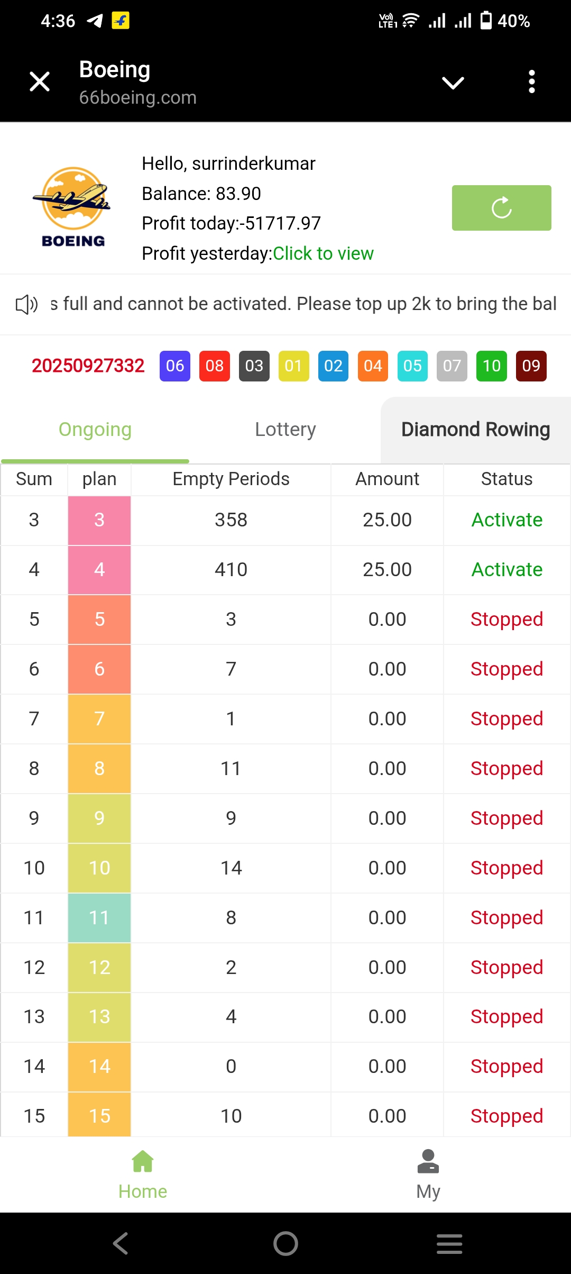Image resolution: width=571 pixels, height=1274 pixels.
Task: Click to view yesterday's profit
Action: (323, 254)
